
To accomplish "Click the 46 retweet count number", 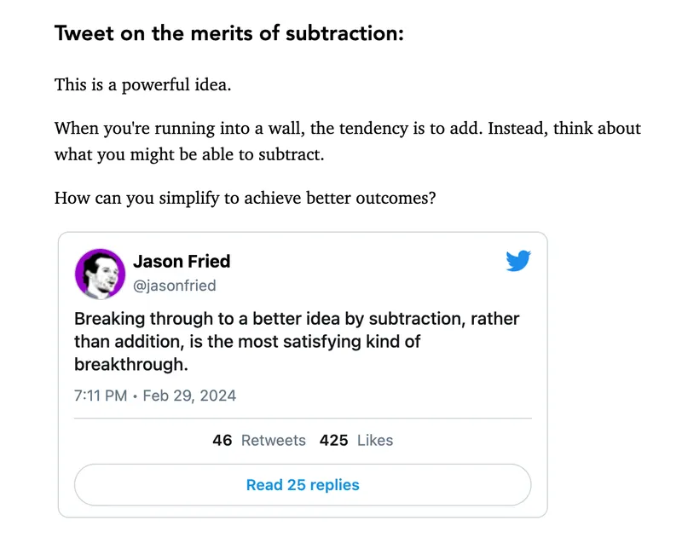I will click(223, 440).
